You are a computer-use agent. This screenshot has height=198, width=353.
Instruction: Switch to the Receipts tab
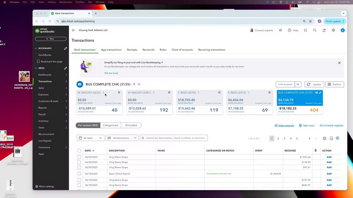[x=132, y=50]
